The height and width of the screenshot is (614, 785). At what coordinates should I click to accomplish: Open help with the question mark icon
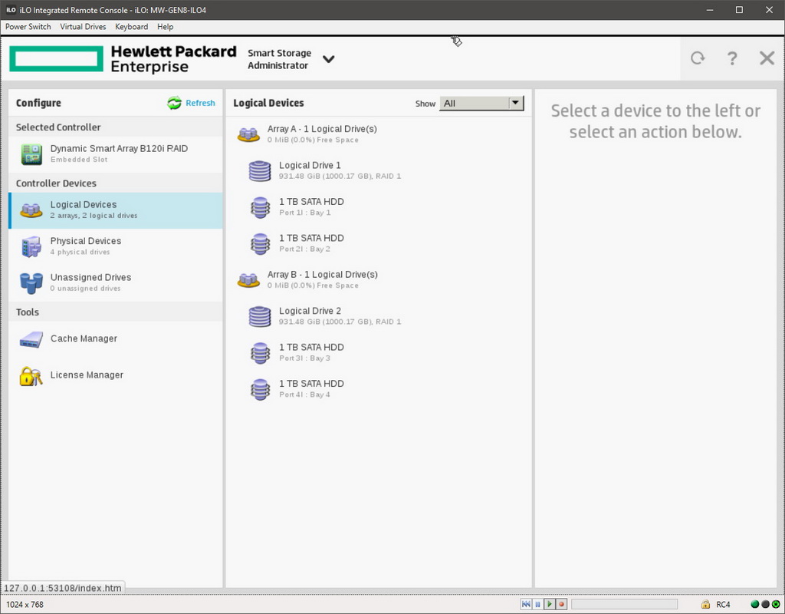tap(732, 58)
